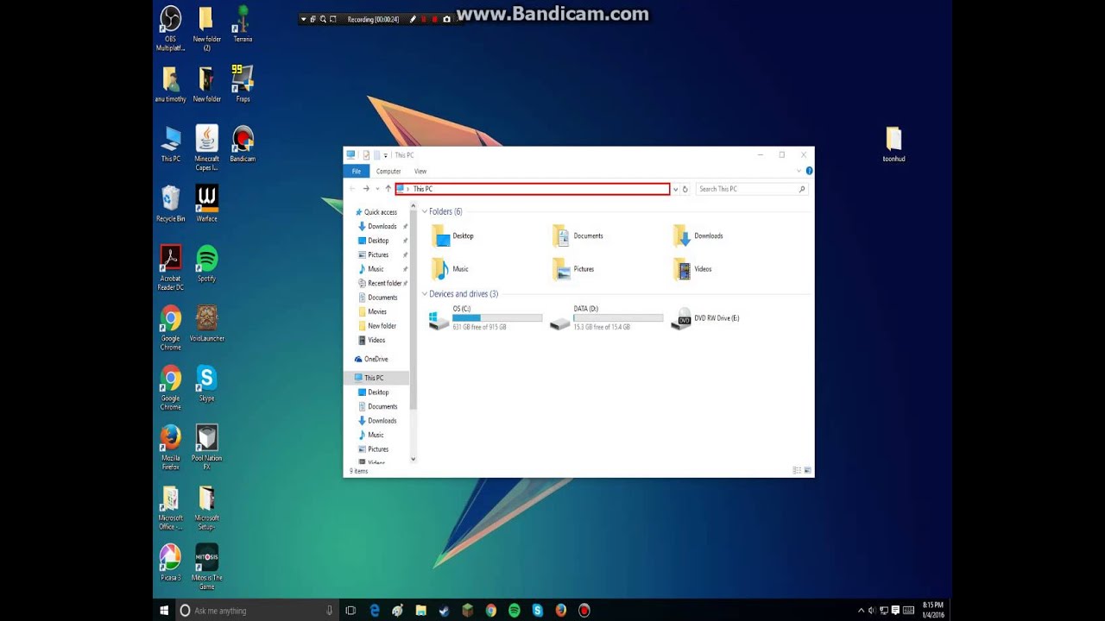Open the Downloads folder in Folders group
1105x621 pixels.
(x=698, y=235)
